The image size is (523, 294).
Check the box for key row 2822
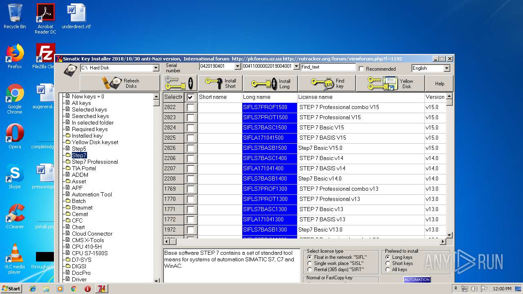190,107
